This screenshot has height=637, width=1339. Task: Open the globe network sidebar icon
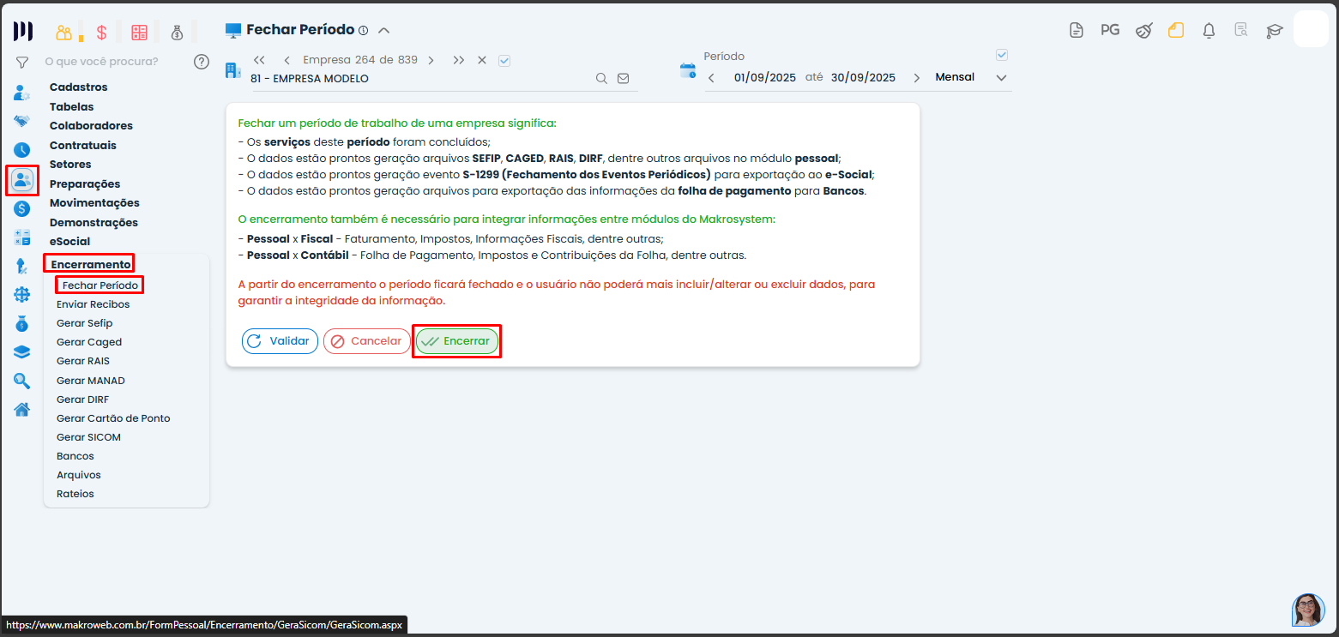[x=22, y=295]
